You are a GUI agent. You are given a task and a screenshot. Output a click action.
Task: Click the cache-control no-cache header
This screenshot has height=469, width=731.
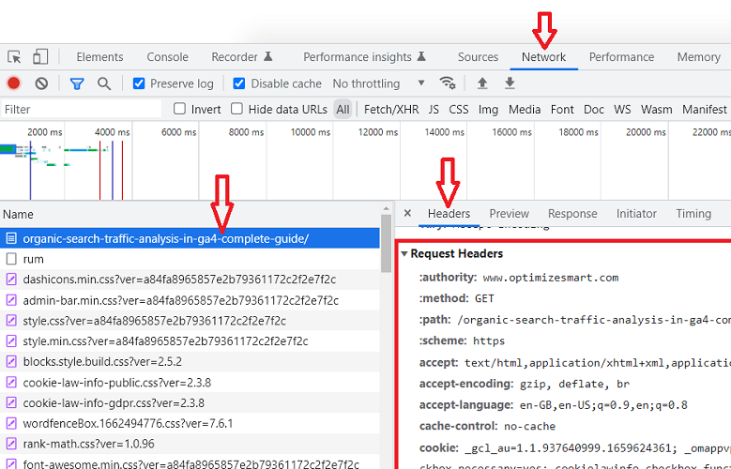pos(487,426)
